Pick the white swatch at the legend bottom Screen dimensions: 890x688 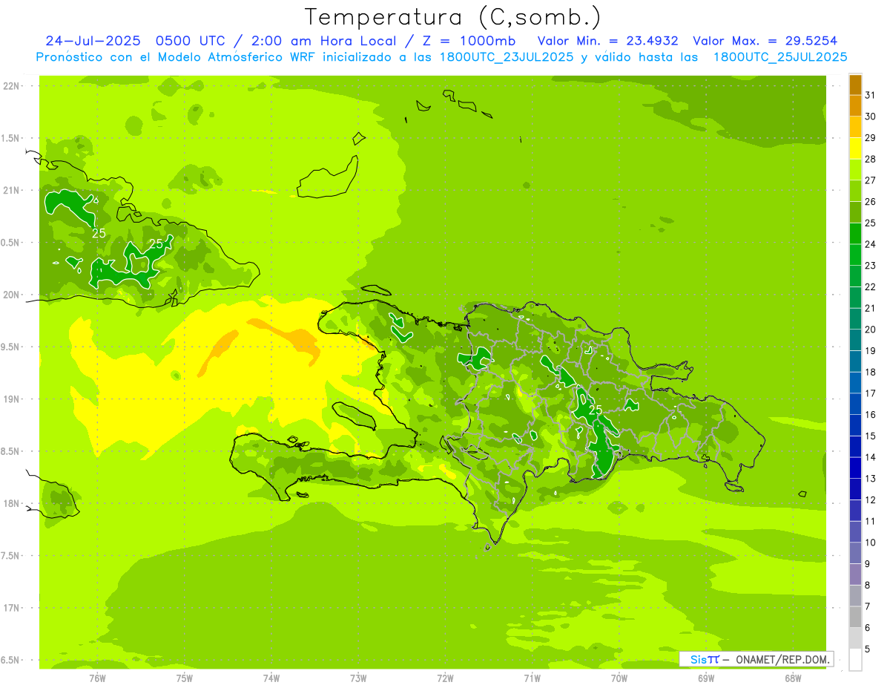(855, 660)
